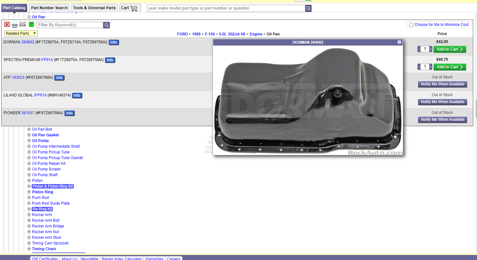Image resolution: width=477 pixels, height=260 pixels.
Task: Expand the Oil Pump Pickup Tube node
Action: click(x=29, y=152)
